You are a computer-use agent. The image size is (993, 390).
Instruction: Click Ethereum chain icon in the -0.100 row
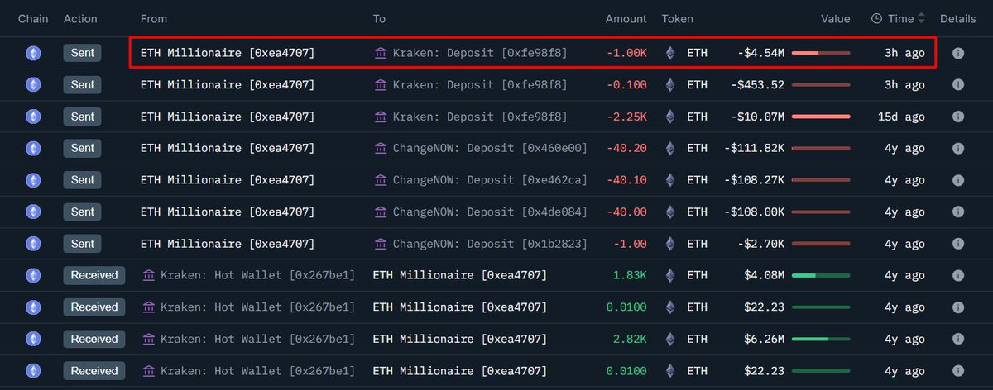[x=33, y=85]
